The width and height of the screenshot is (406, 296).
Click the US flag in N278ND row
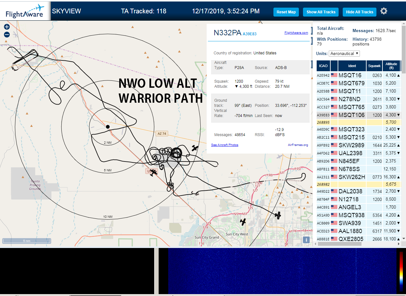[334, 99]
